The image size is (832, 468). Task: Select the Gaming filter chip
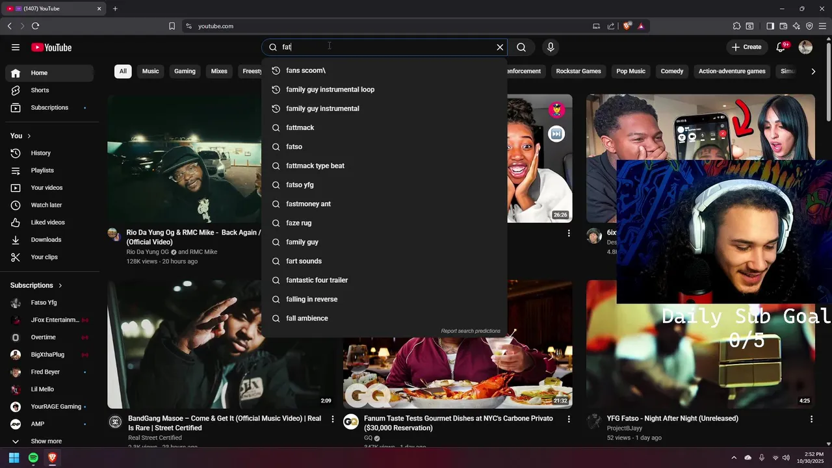[x=185, y=71]
